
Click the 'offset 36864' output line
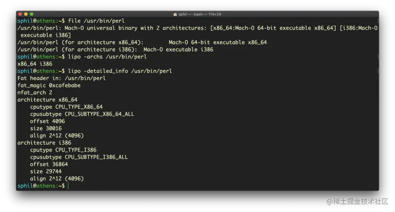coord(49,164)
